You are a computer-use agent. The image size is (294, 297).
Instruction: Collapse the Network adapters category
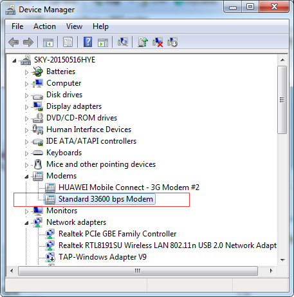tap(26, 223)
